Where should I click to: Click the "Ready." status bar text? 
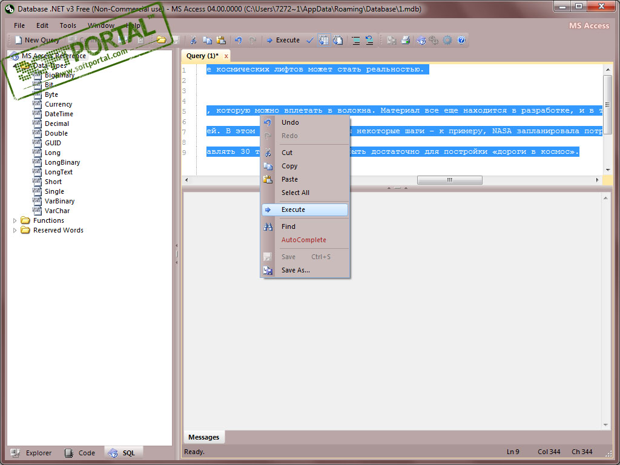tap(194, 452)
